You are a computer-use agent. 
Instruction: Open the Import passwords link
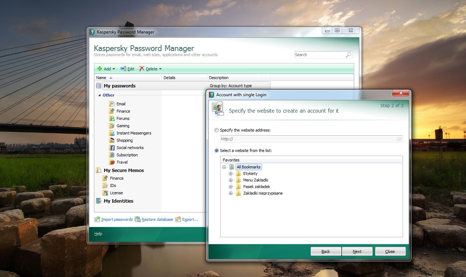click(117, 219)
